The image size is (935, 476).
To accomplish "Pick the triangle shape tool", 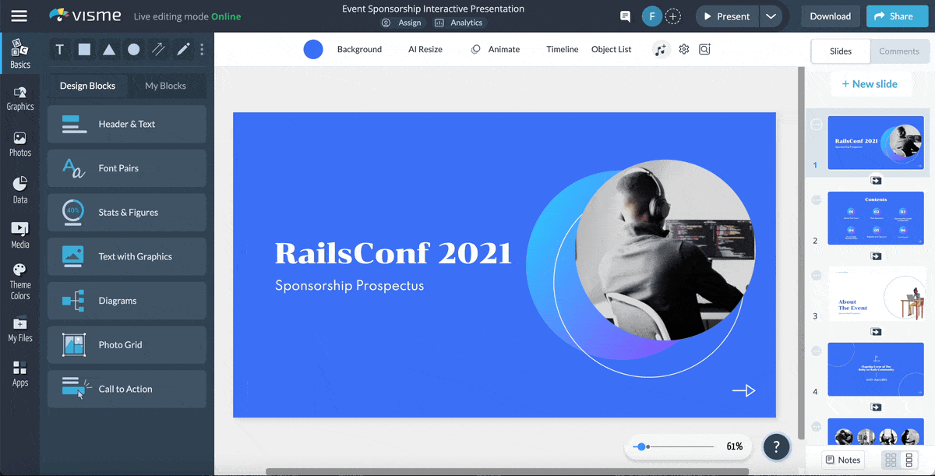I will coord(109,50).
